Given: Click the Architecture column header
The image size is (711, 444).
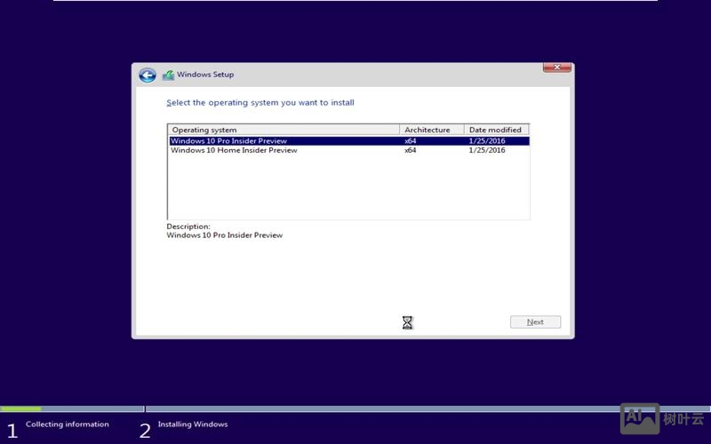Looking at the screenshot, I should point(432,130).
